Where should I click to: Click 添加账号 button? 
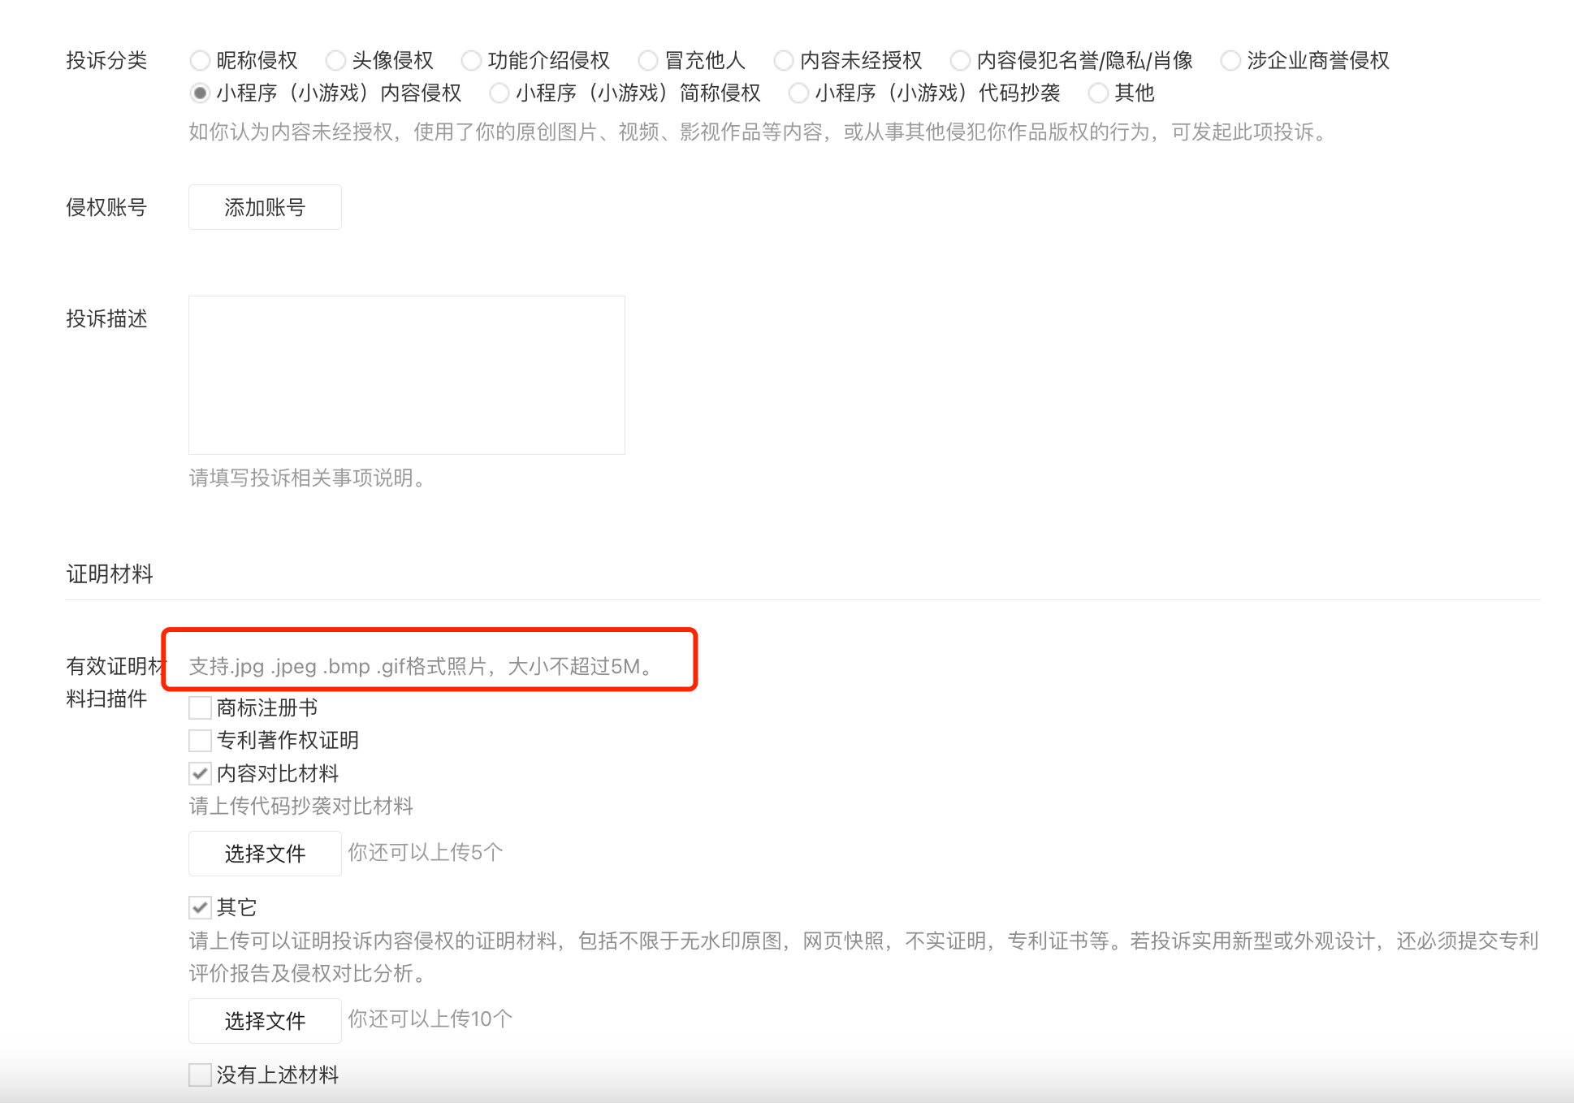click(x=265, y=208)
